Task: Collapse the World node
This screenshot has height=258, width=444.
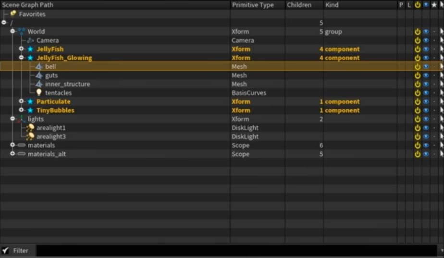Action: click(x=12, y=31)
